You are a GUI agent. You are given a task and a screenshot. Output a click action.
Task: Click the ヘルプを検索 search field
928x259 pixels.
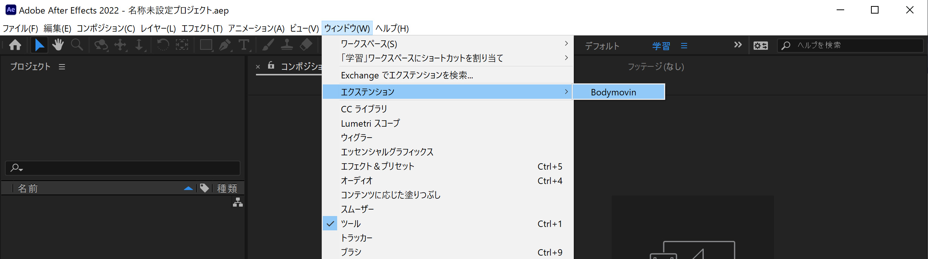pyautogui.click(x=850, y=46)
